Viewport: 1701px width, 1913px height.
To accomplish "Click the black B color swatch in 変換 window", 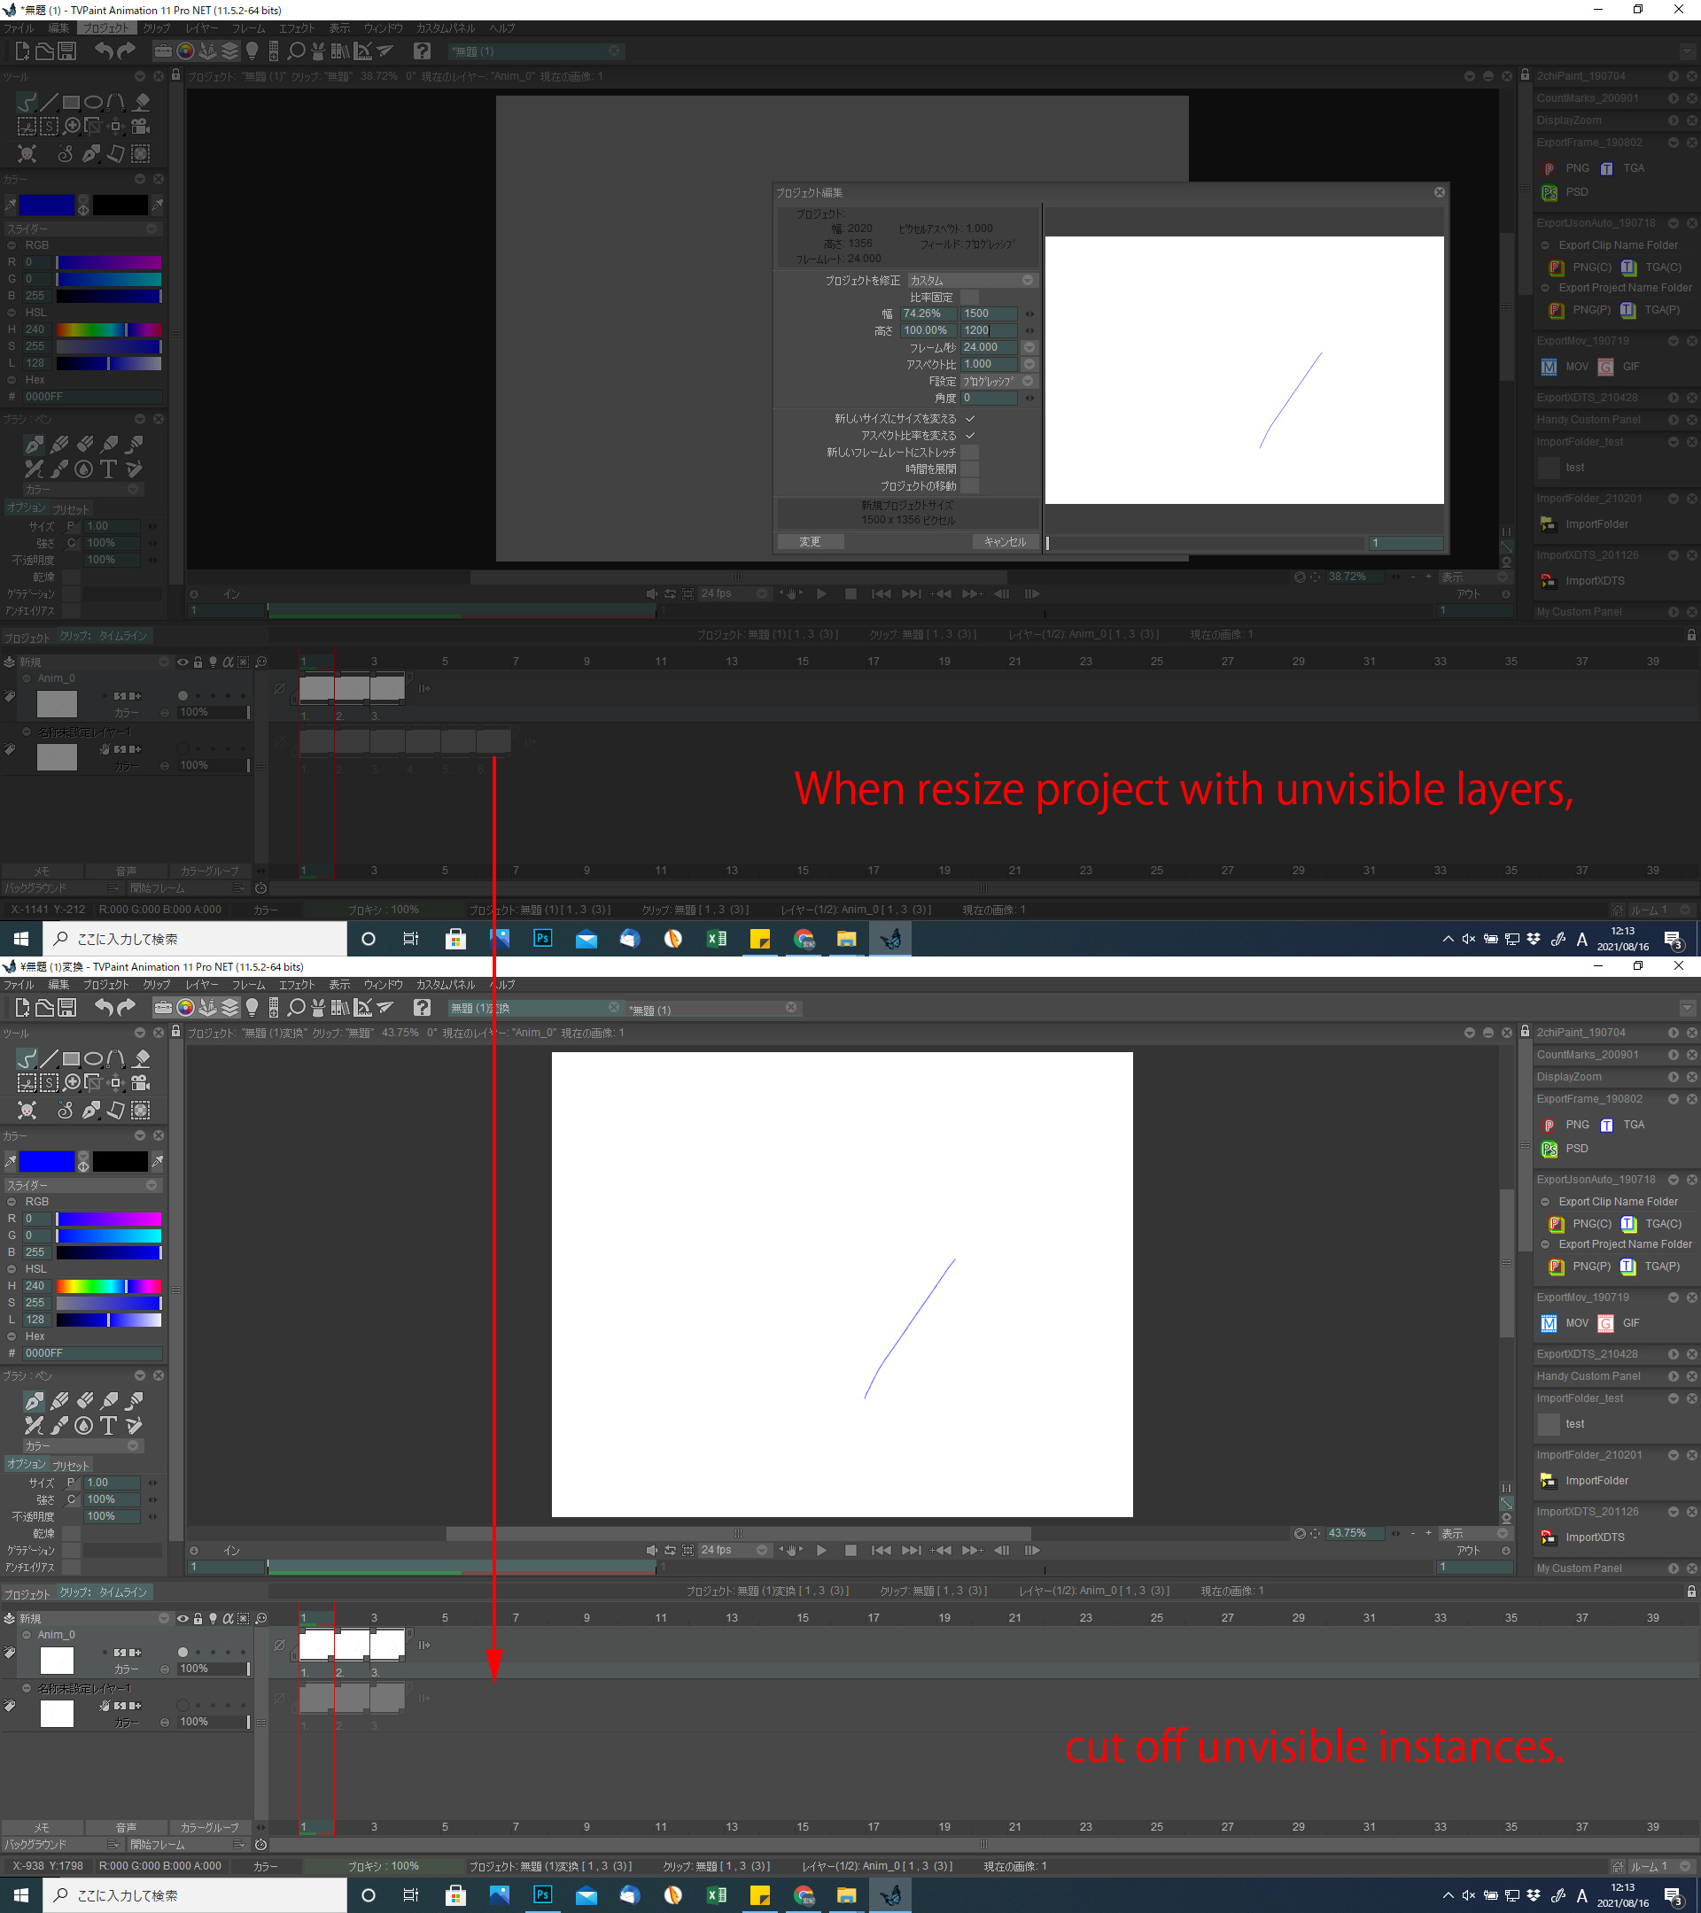I will pyautogui.click(x=120, y=1161).
